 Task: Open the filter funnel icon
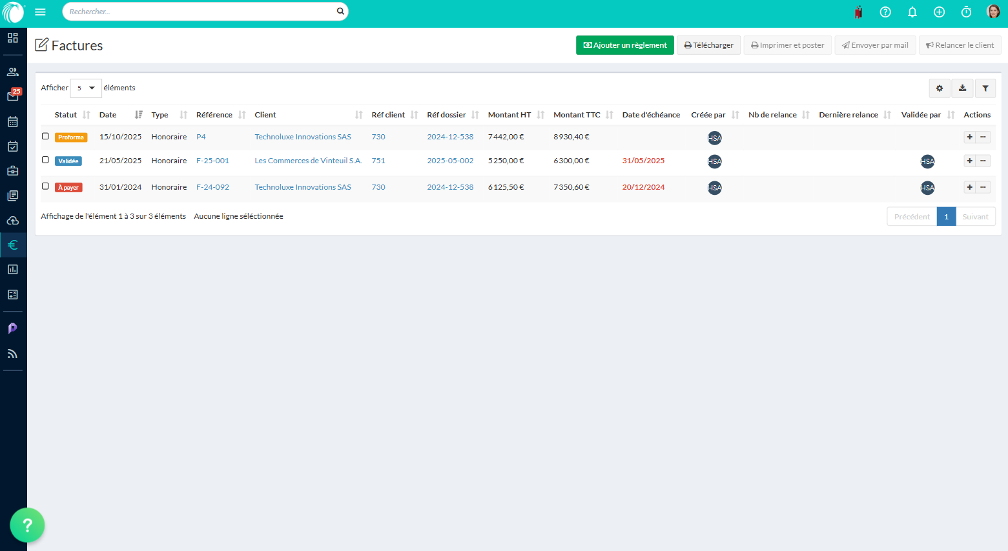[x=985, y=88]
